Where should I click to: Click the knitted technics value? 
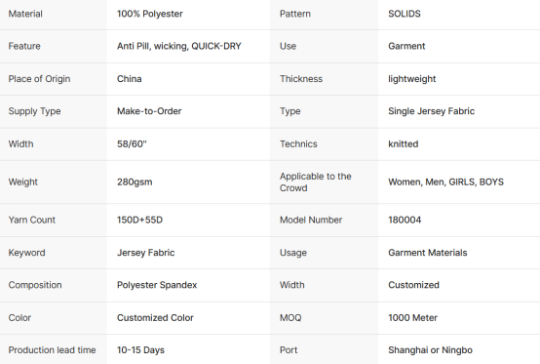pos(404,144)
